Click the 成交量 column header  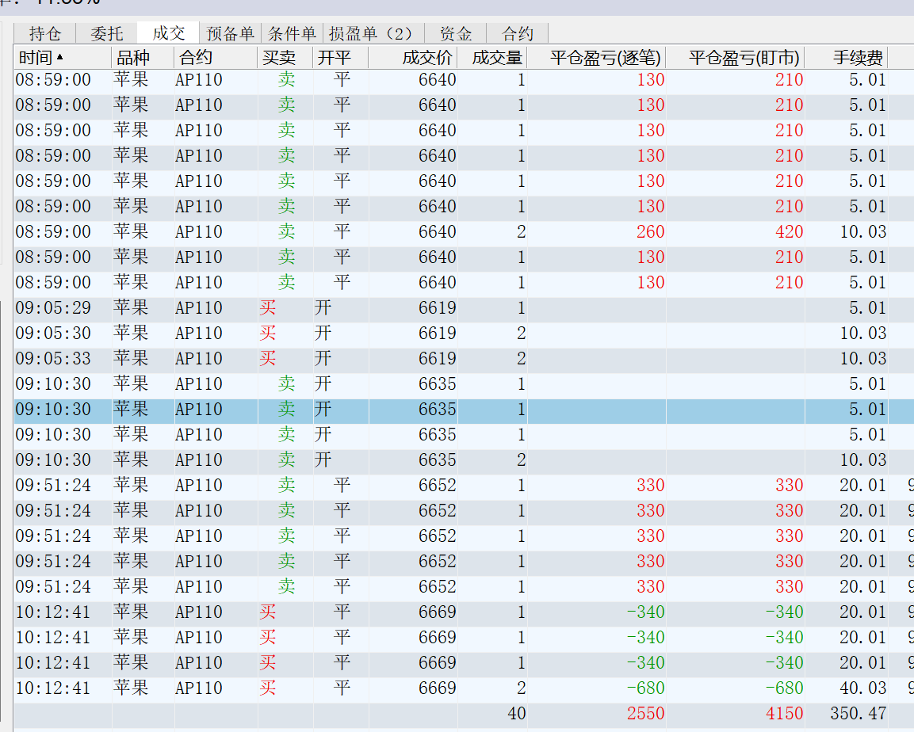coord(497,58)
